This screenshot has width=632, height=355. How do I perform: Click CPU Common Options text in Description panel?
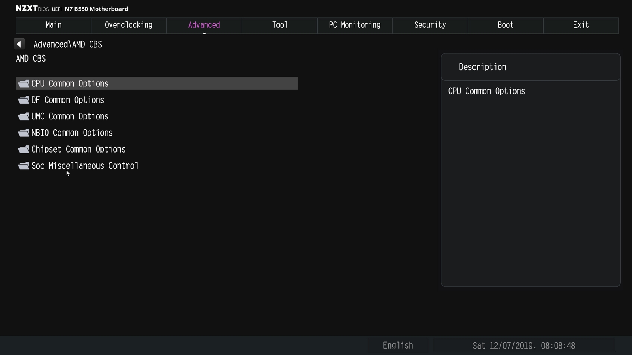pyautogui.click(x=486, y=91)
